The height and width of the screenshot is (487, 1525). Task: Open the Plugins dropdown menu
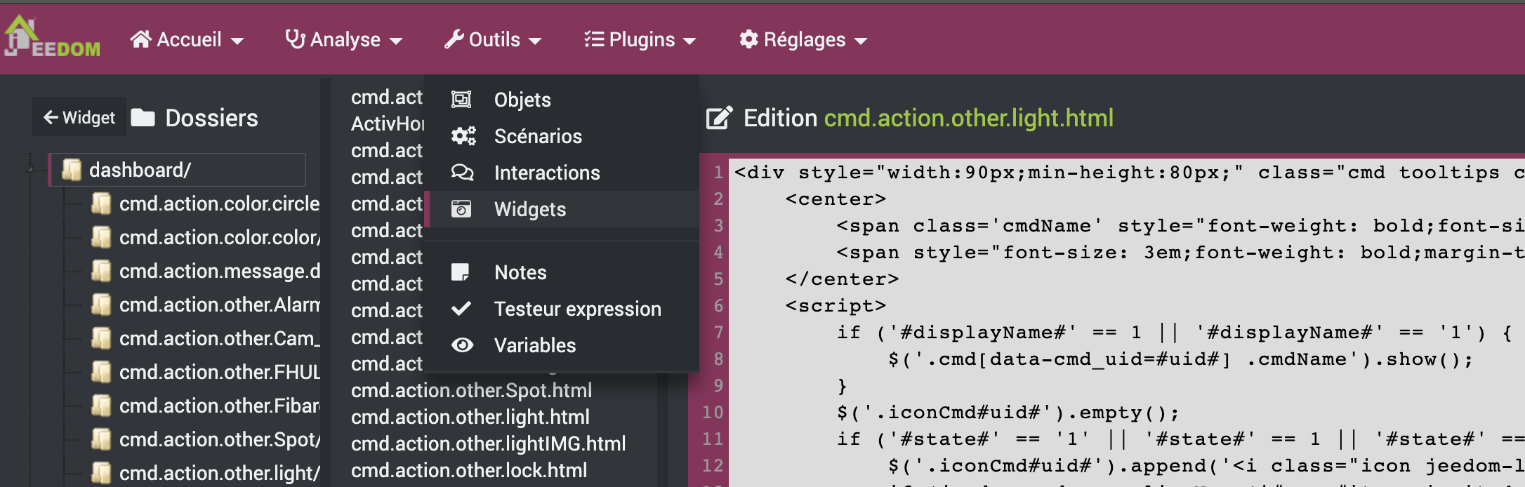640,40
